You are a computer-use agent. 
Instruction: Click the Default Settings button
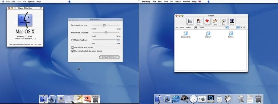click(109, 57)
